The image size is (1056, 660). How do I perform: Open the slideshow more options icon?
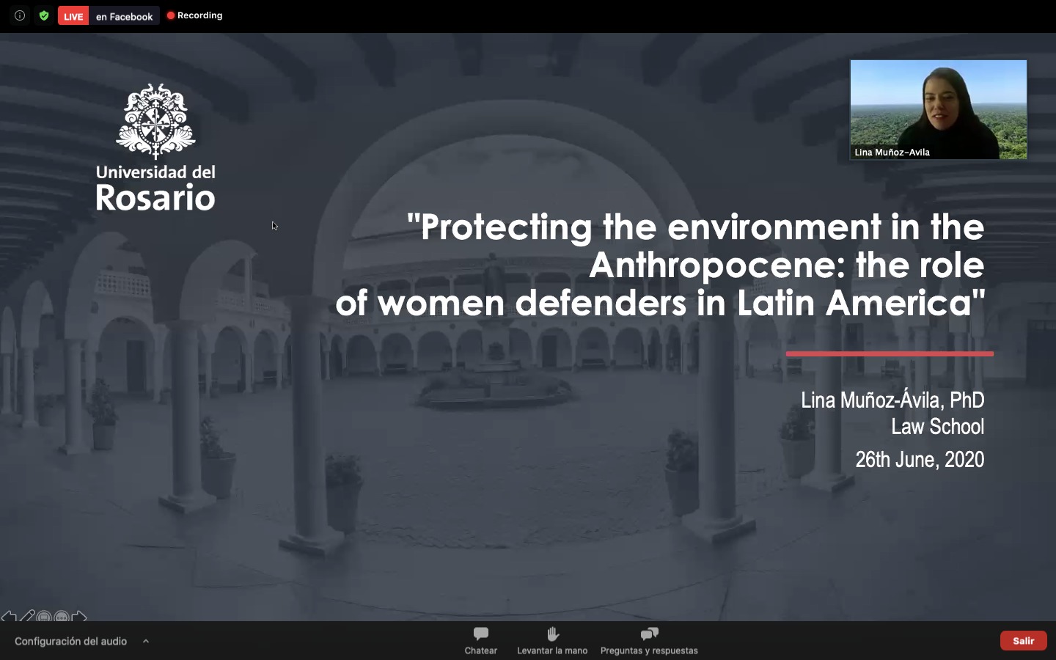pos(62,617)
